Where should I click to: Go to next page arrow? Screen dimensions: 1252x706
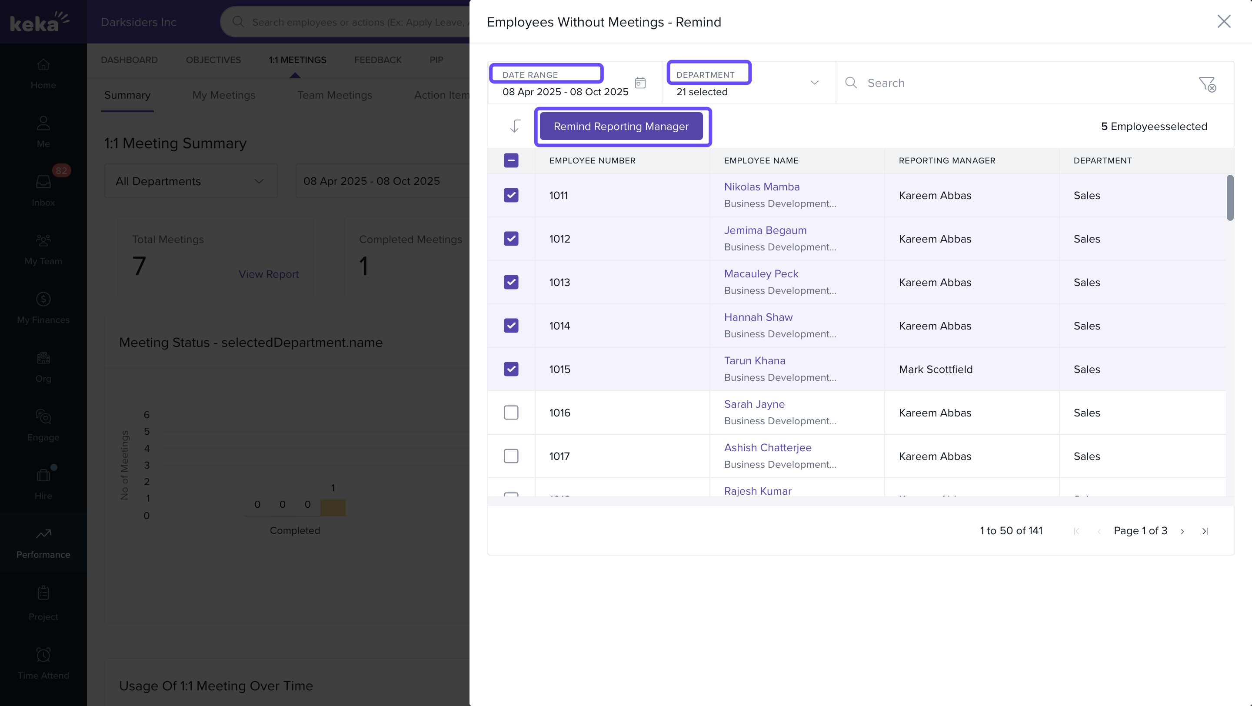pyautogui.click(x=1182, y=531)
